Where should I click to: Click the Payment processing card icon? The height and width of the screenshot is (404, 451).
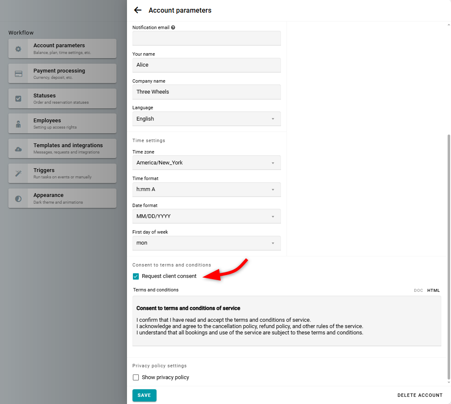18,74
